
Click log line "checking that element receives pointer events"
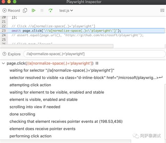click(66, 121)
